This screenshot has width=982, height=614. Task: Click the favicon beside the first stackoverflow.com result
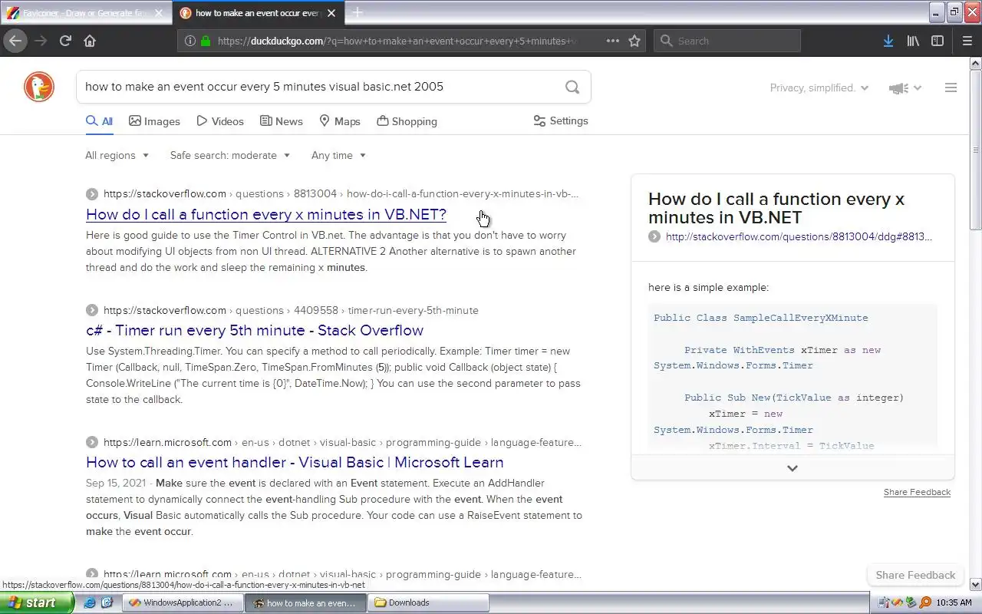(x=92, y=194)
